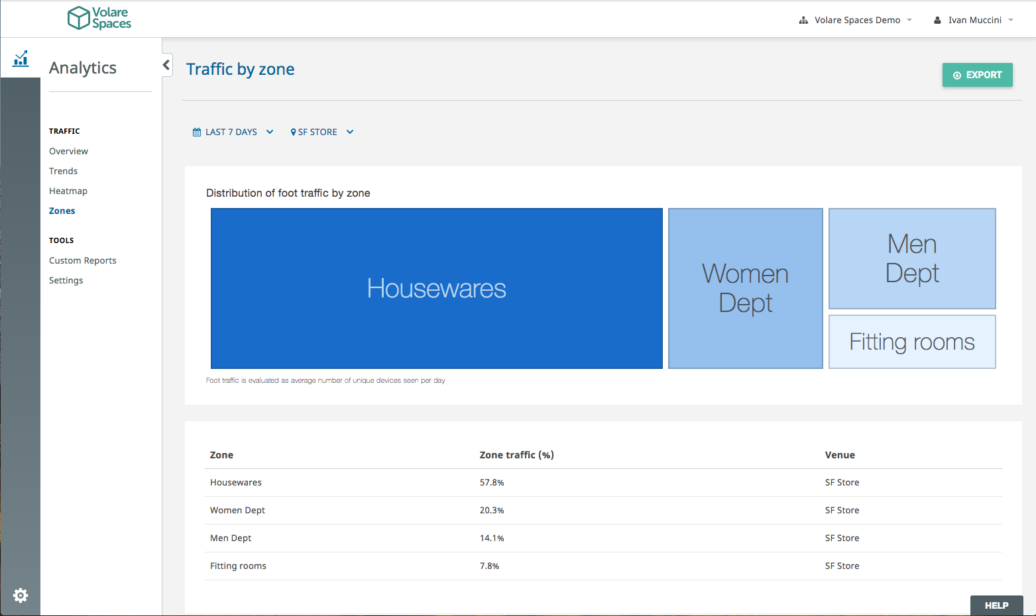Image resolution: width=1036 pixels, height=616 pixels.
Task: Open the Ivan Muccini user menu
Action: pyautogui.click(x=974, y=21)
